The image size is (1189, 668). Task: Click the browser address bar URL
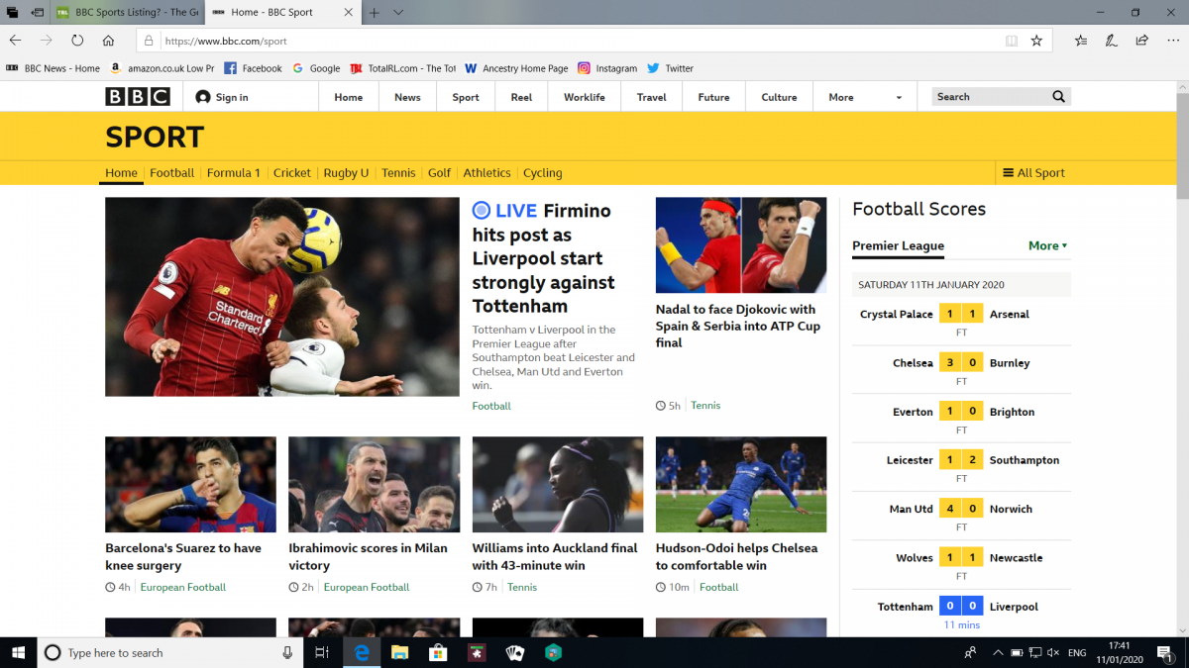tap(226, 41)
